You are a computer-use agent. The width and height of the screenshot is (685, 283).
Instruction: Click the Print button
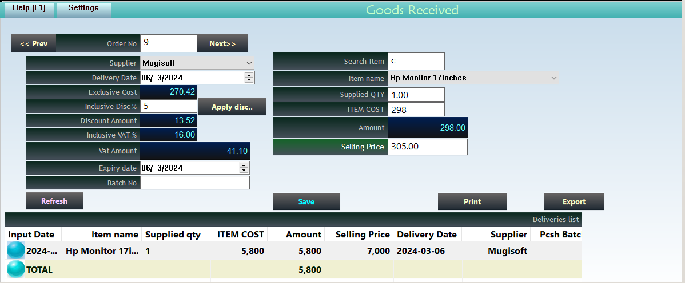click(472, 201)
